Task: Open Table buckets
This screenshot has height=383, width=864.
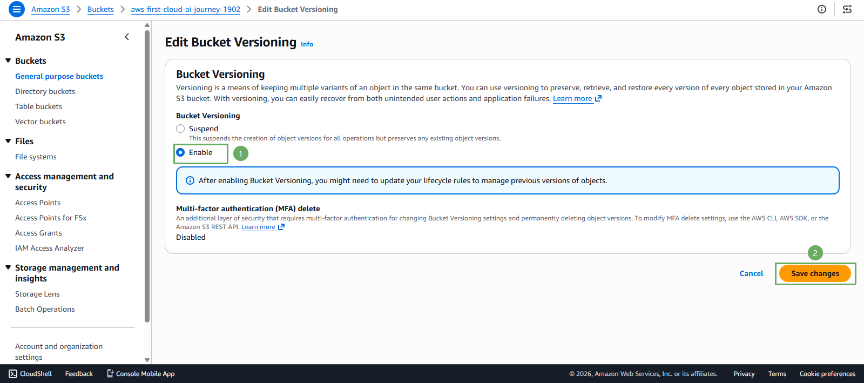Action: [39, 106]
